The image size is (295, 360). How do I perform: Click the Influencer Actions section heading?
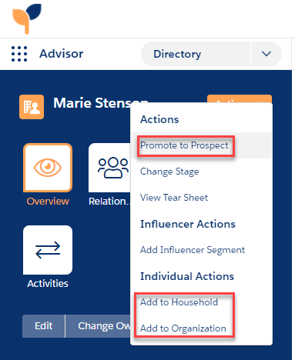188,224
